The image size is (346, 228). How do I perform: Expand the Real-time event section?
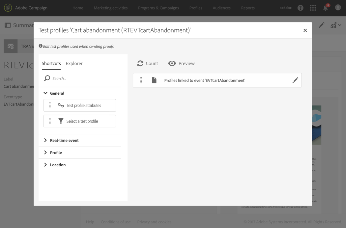pos(45,140)
